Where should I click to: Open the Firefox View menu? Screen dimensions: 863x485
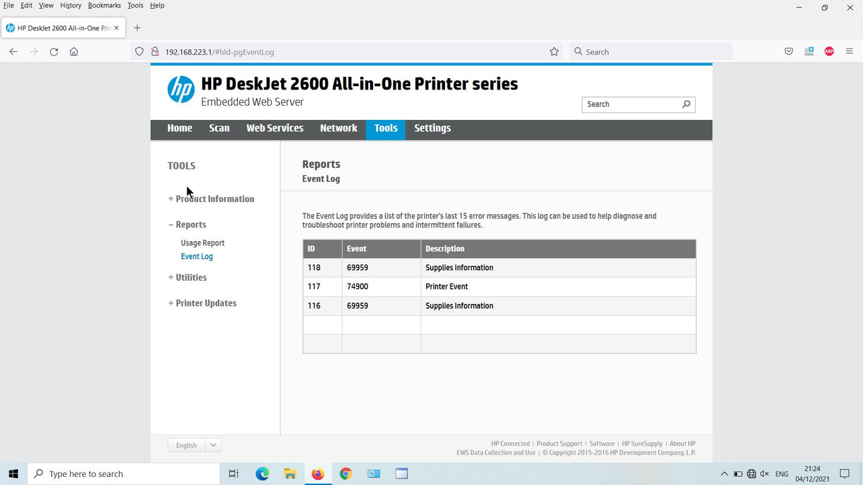(x=46, y=5)
